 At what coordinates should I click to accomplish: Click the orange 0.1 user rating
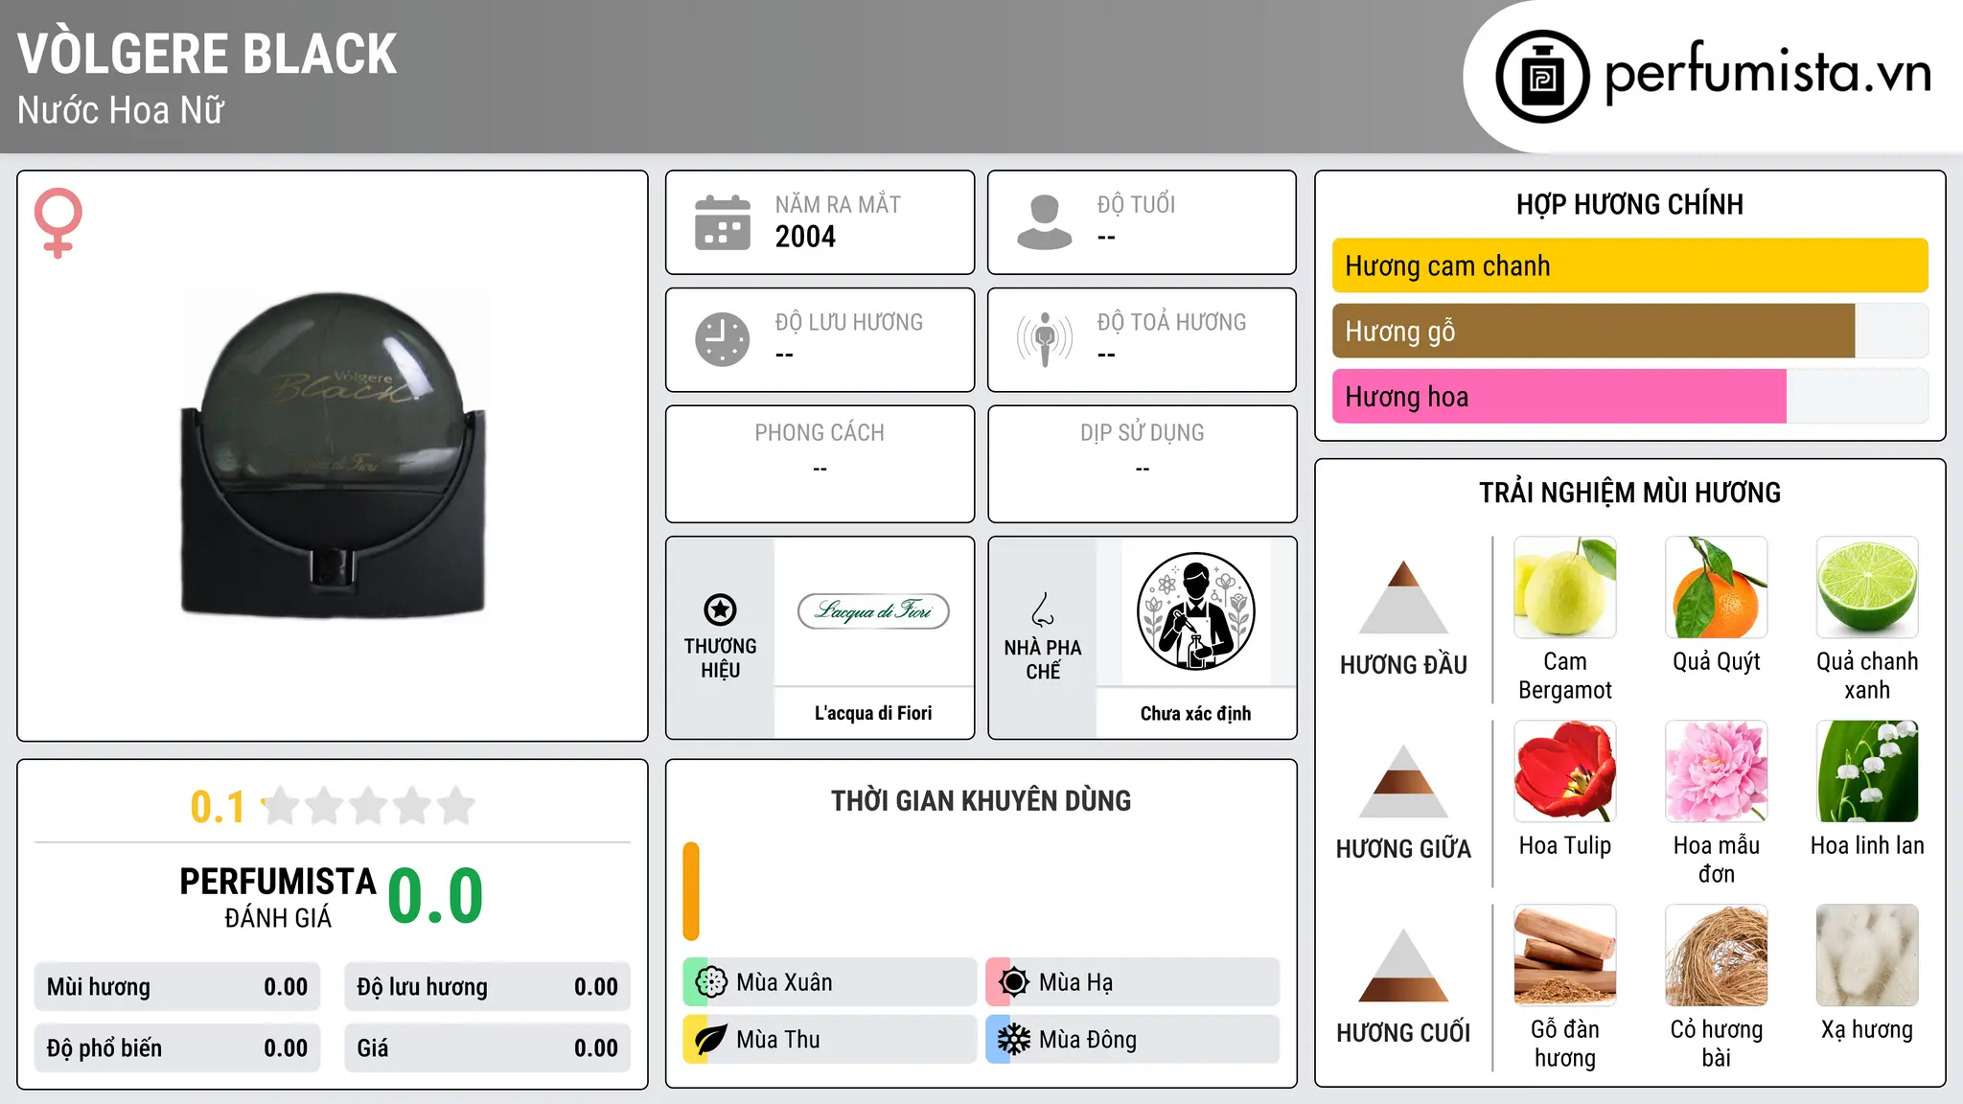(218, 807)
